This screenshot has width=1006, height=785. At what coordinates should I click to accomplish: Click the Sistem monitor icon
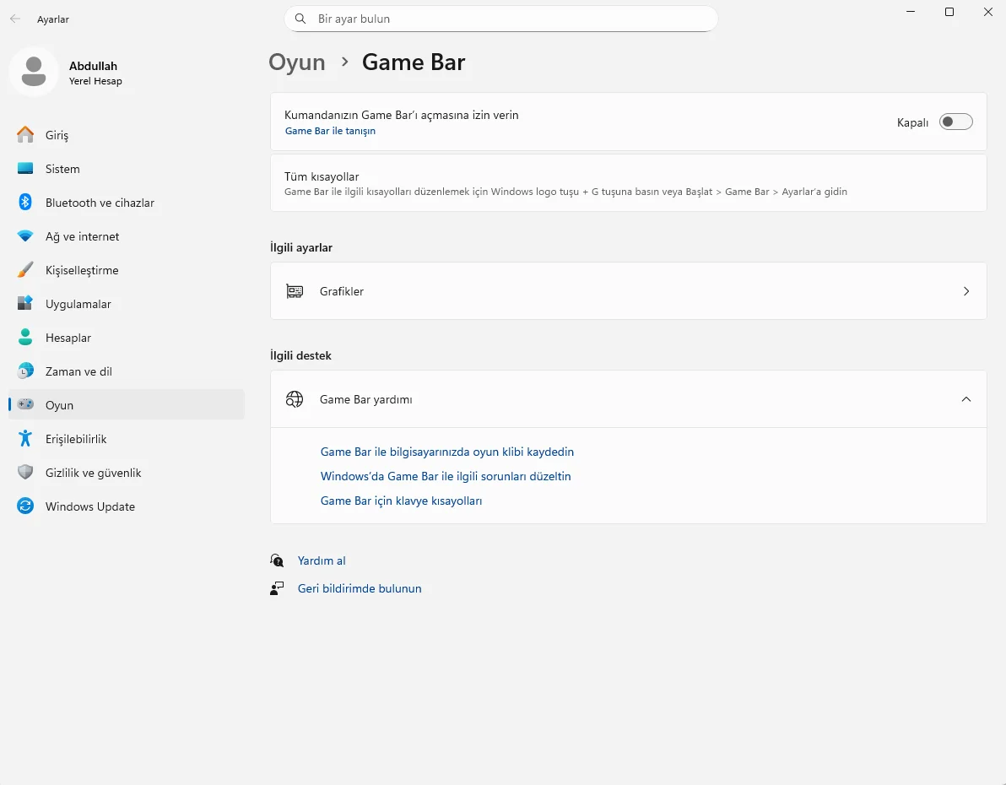(25, 169)
